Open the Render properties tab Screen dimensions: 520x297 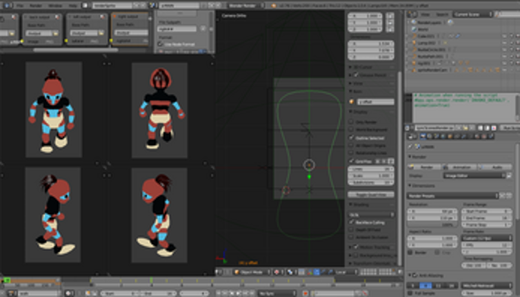(x=423, y=137)
